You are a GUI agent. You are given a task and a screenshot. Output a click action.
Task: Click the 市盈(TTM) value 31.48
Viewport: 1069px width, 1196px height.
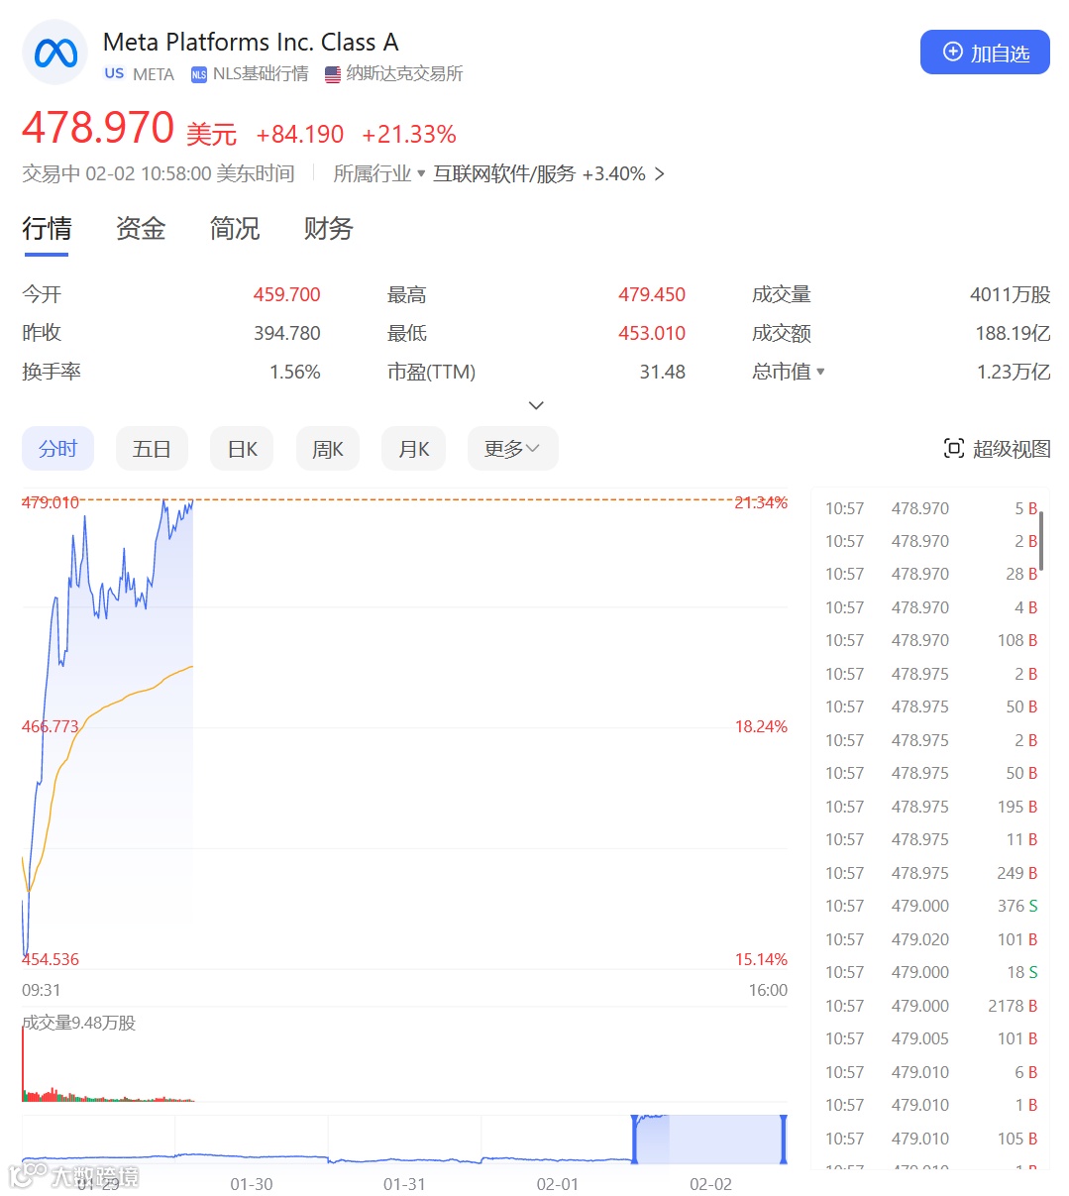pyautogui.click(x=662, y=372)
